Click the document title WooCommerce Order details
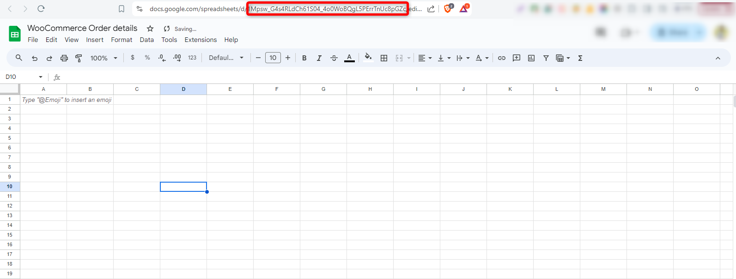 (82, 28)
